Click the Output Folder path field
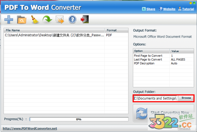Viewport: 197px width, 132px height. (x=156, y=98)
